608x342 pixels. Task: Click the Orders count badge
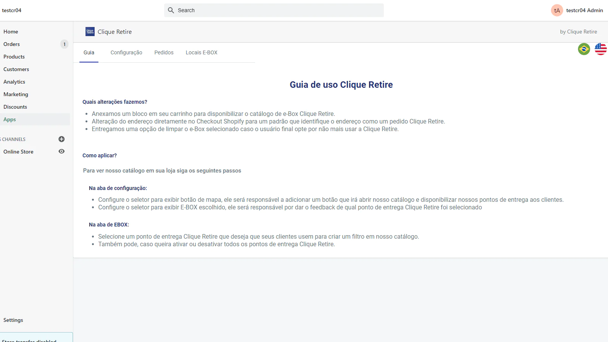[x=65, y=44]
